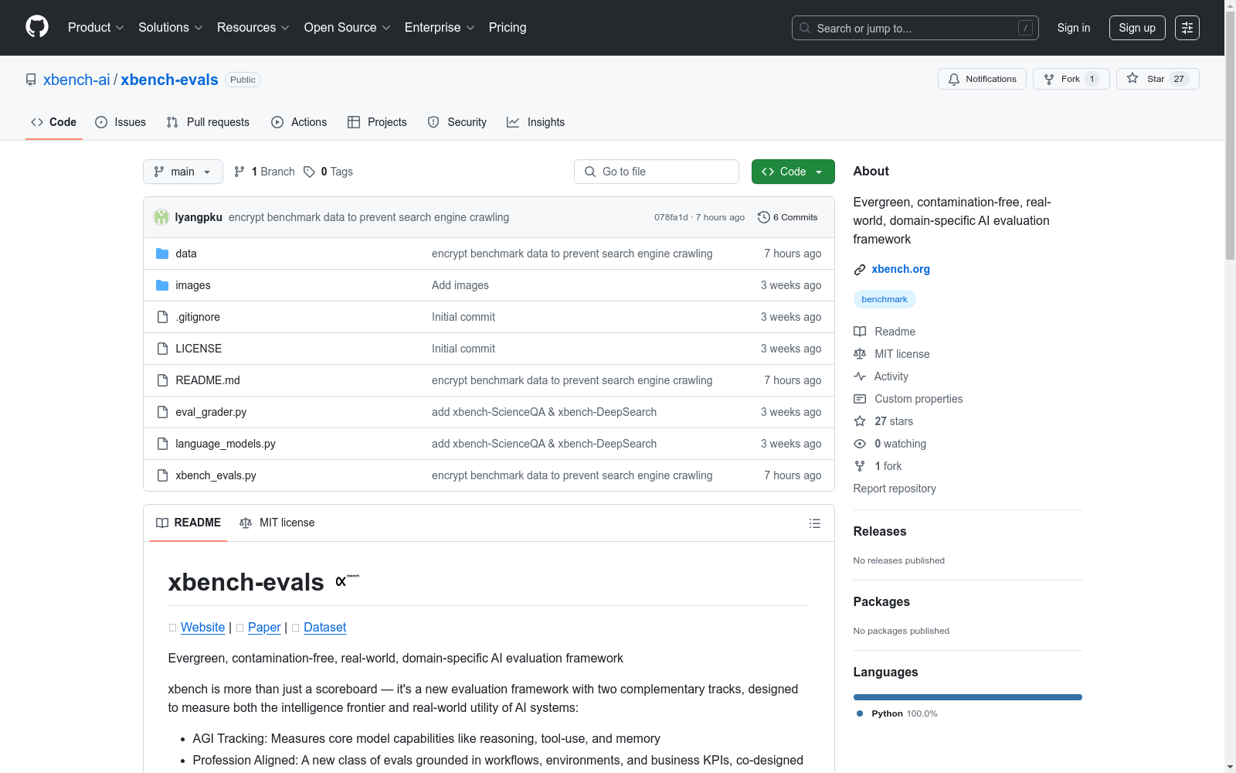This screenshot has height=773, width=1236.
Task: Visit the xbench.org link
Action: point(901,269)
